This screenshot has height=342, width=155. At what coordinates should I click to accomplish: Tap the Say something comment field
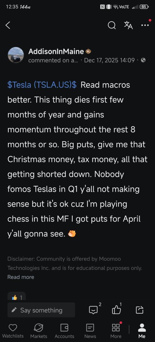(x=41, y=310)
